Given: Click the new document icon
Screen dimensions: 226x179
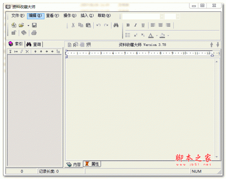Looking at the screenshot, I should coord(14,25).
